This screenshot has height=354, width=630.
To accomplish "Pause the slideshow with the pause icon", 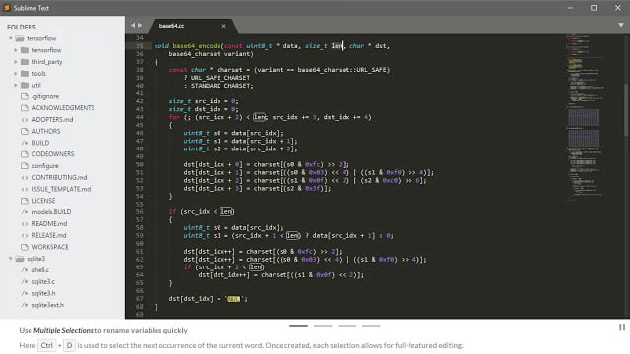I will pos(622,327).
